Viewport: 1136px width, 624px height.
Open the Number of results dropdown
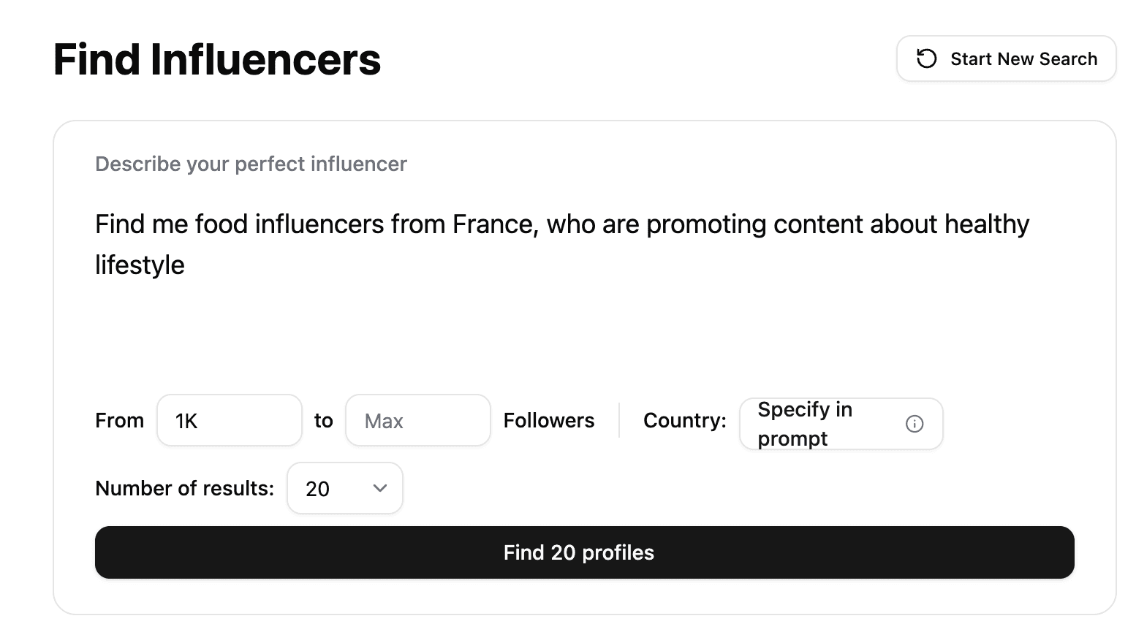coord(344,488)
